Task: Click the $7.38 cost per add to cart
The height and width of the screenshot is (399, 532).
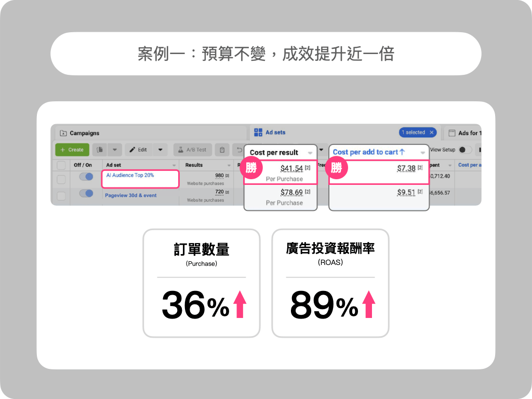Action: (x=406, y=168)
